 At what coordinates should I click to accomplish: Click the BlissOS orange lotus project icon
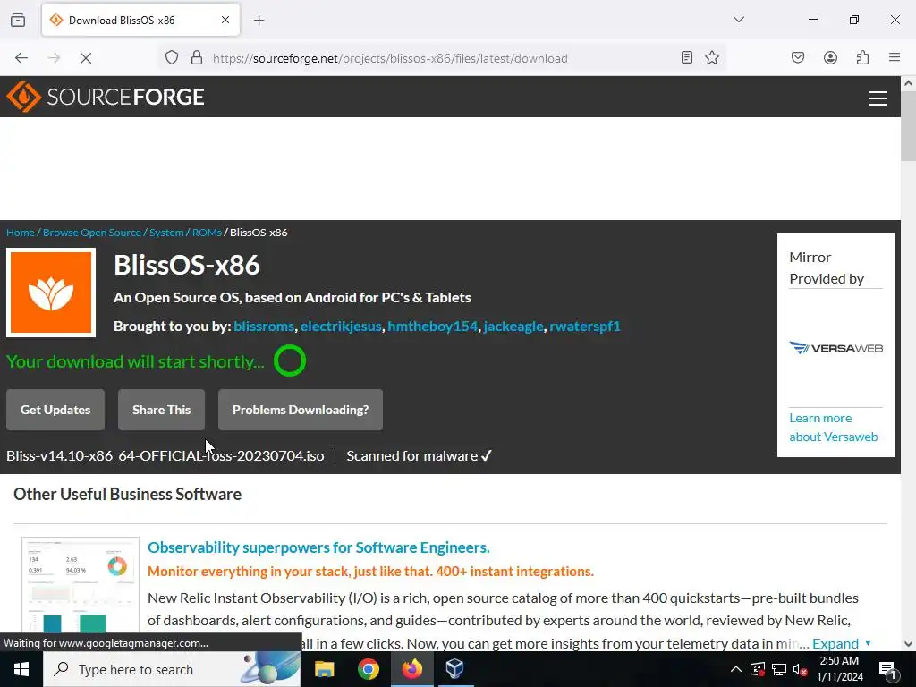(x=51, y=293)
